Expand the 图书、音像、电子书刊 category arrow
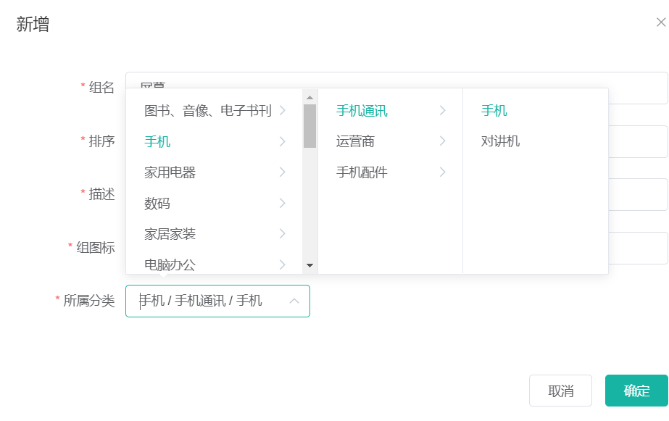 (x=282, y=111)
